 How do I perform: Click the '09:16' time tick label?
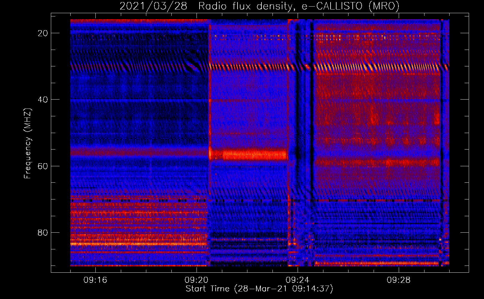coord(95,280)
